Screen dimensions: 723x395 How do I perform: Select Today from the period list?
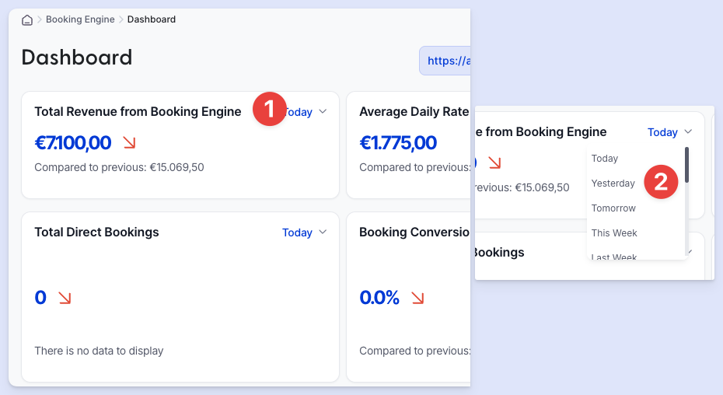click(x=605, y=159)
